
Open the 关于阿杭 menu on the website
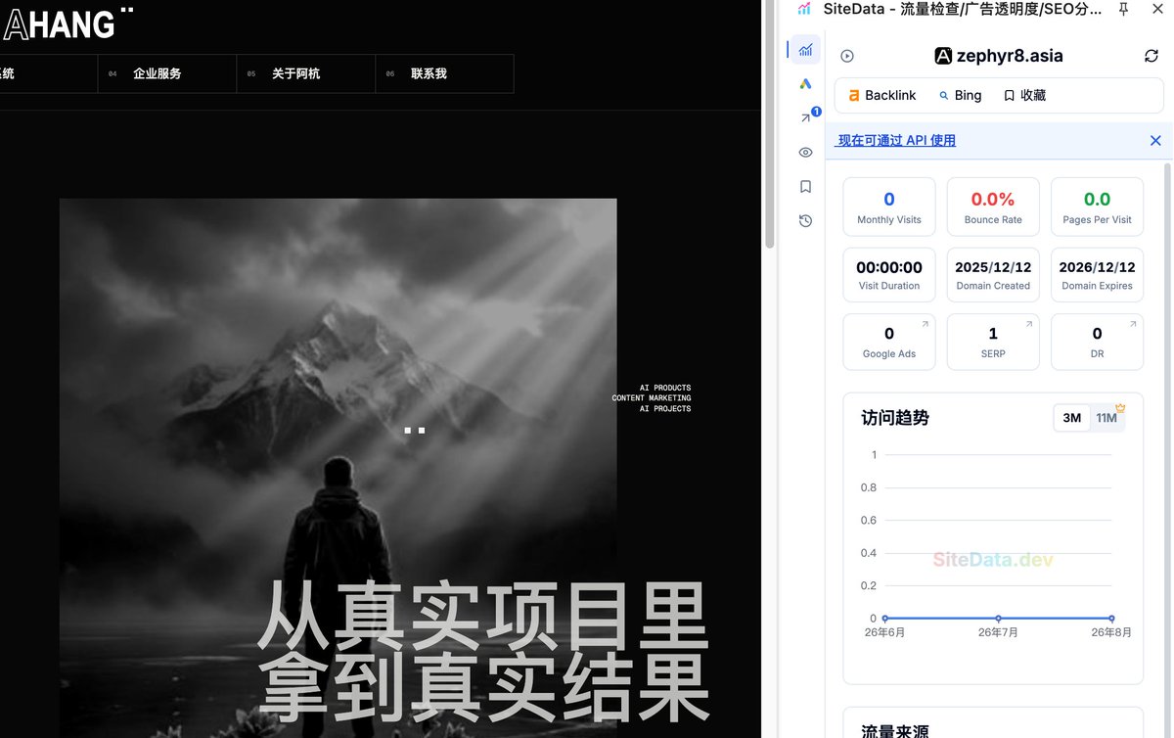(306, 73)
